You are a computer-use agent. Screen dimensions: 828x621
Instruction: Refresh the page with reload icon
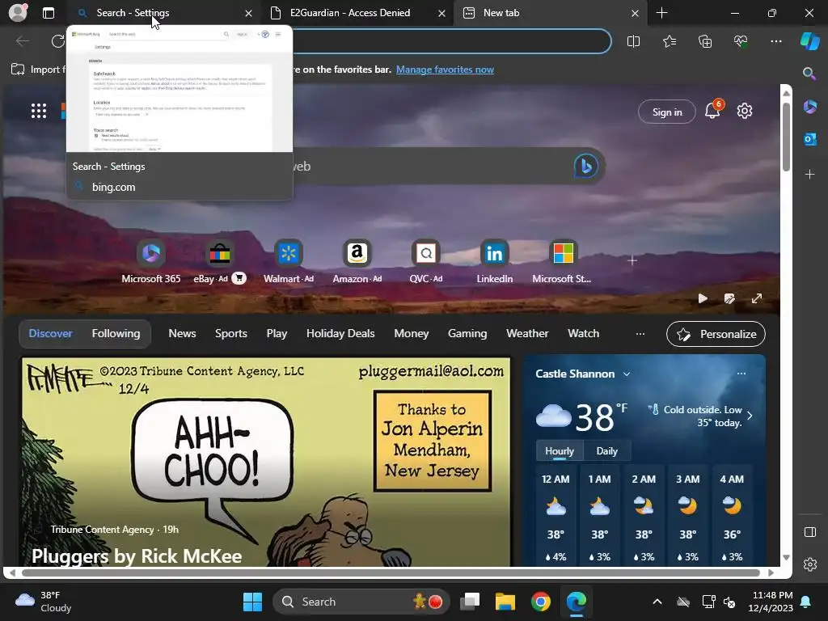pos(57,41)
